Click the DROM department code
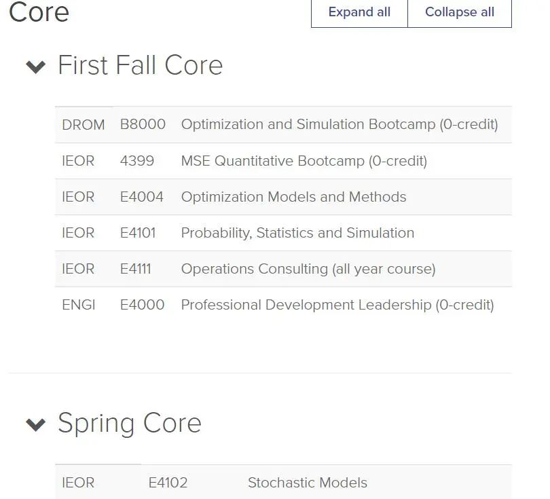This screenshot has height=499, width=550. click(84, 125)
